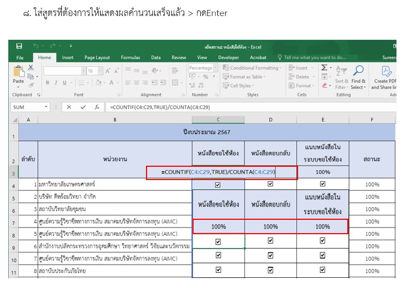Open the Percentage number format dropdown
Image resolution: width=407 pixels, height=285 pixels.
[215, 68]
